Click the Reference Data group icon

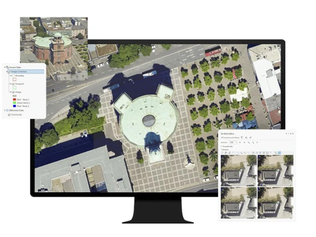point(8,111)
